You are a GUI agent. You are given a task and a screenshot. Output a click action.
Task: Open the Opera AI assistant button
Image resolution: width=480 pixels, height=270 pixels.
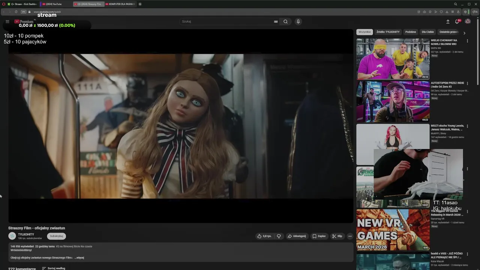(475, 12)
